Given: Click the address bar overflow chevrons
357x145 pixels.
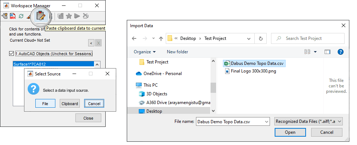Looking at the screenshot, I should pyautogui.click(x=176, y=38).
